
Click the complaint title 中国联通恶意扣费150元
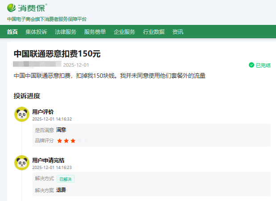(57, 54)
